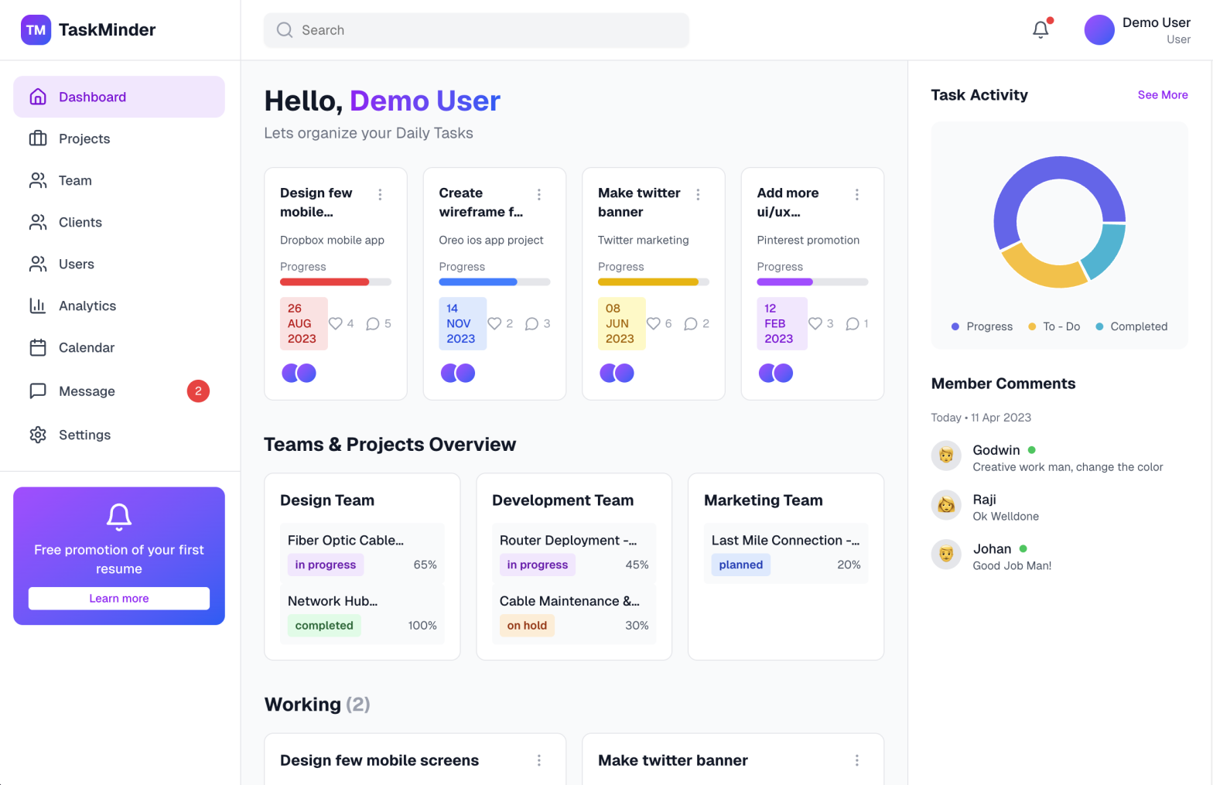1213x785 pixels.
Task: Click the Learn more button
Action: pos(119,598)
